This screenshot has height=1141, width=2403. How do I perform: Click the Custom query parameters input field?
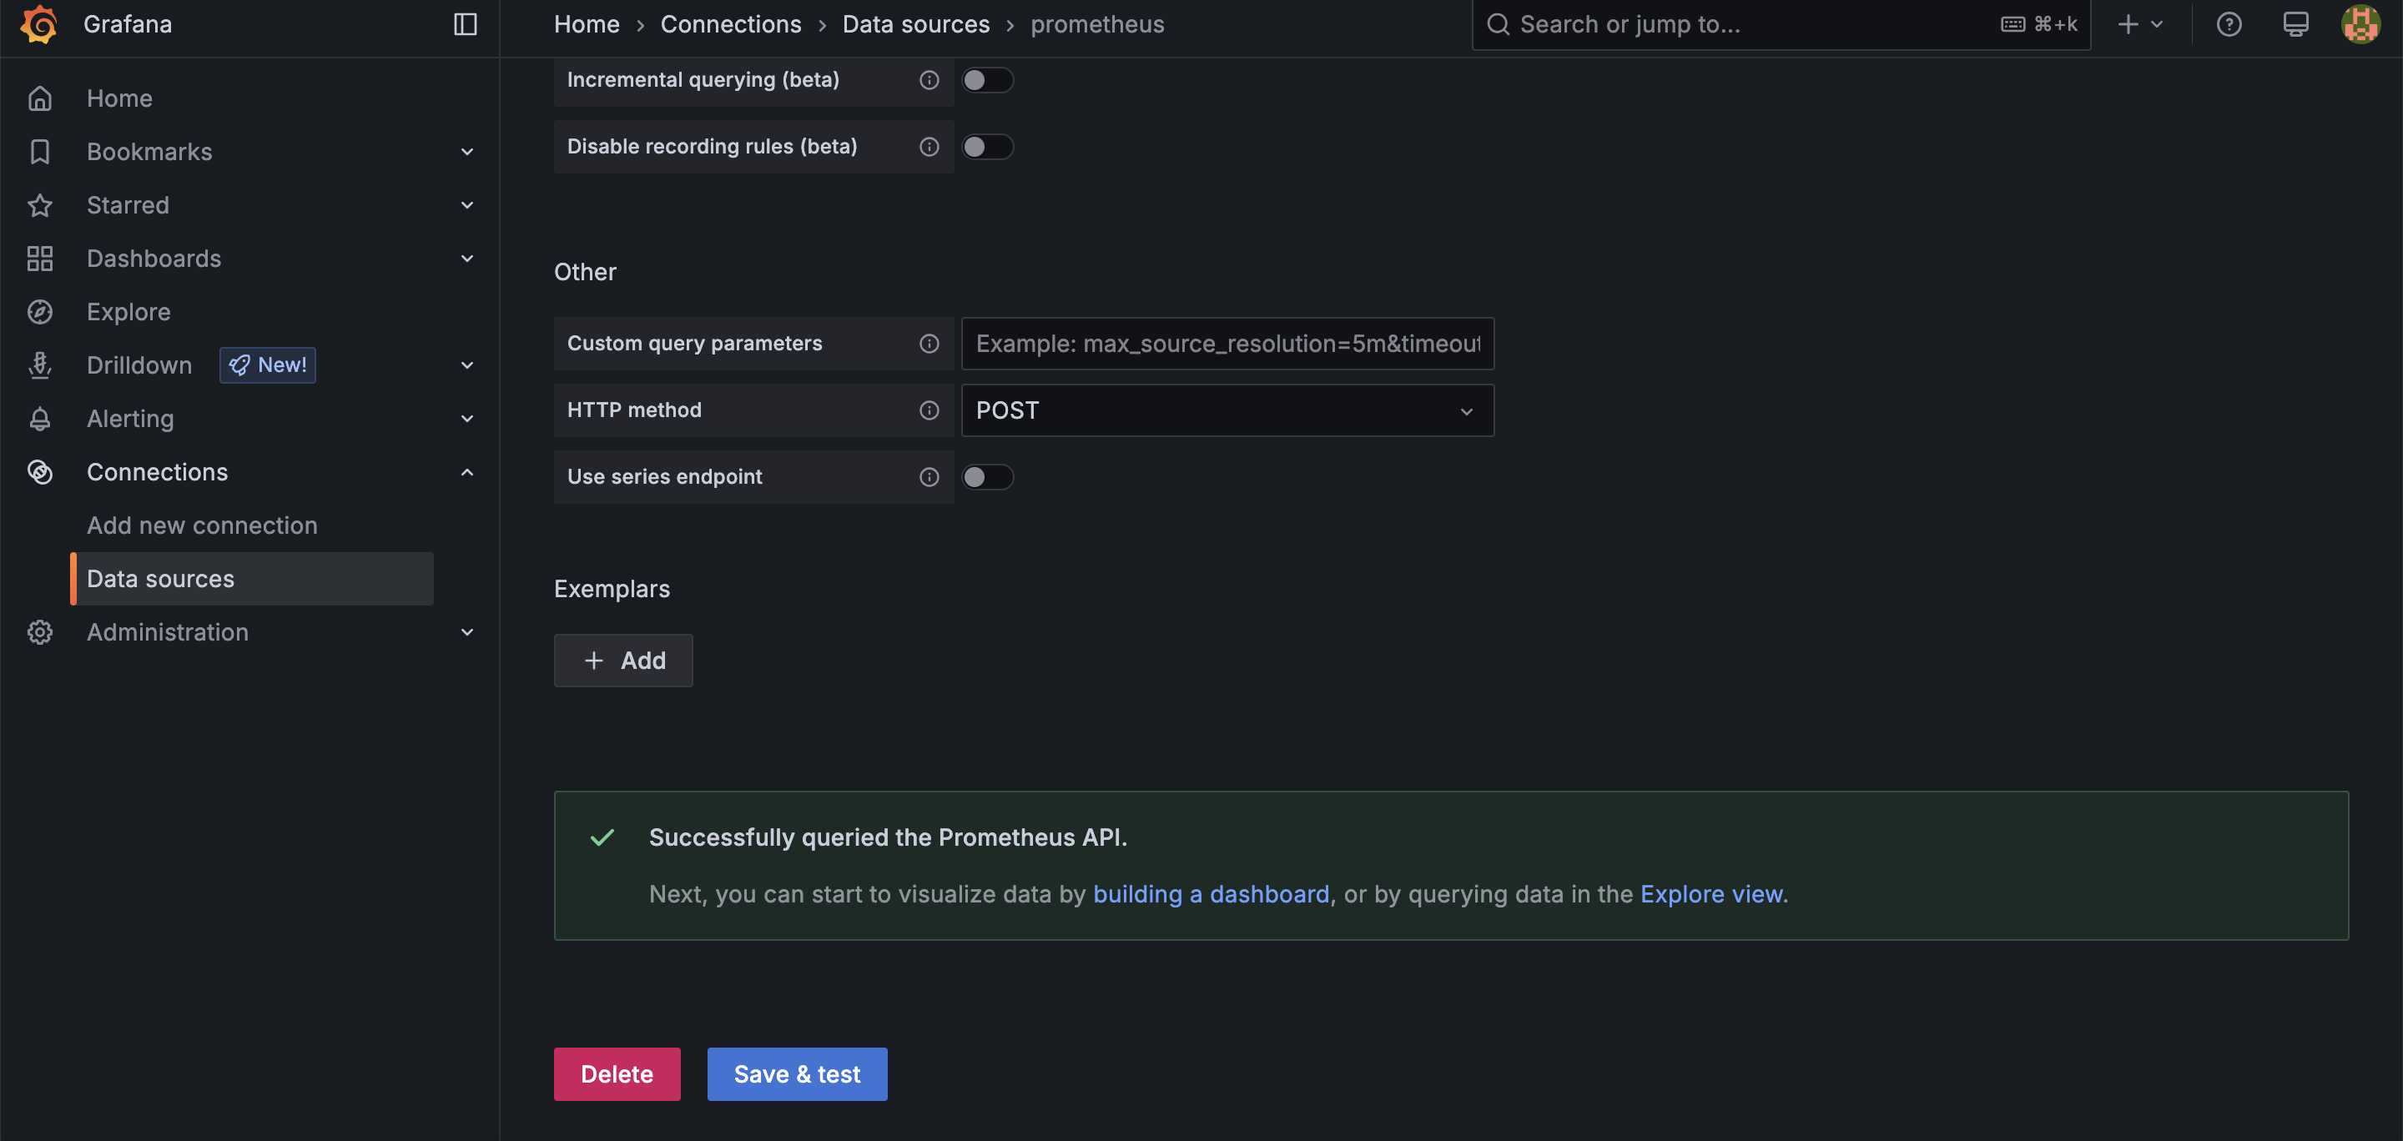1227,344
